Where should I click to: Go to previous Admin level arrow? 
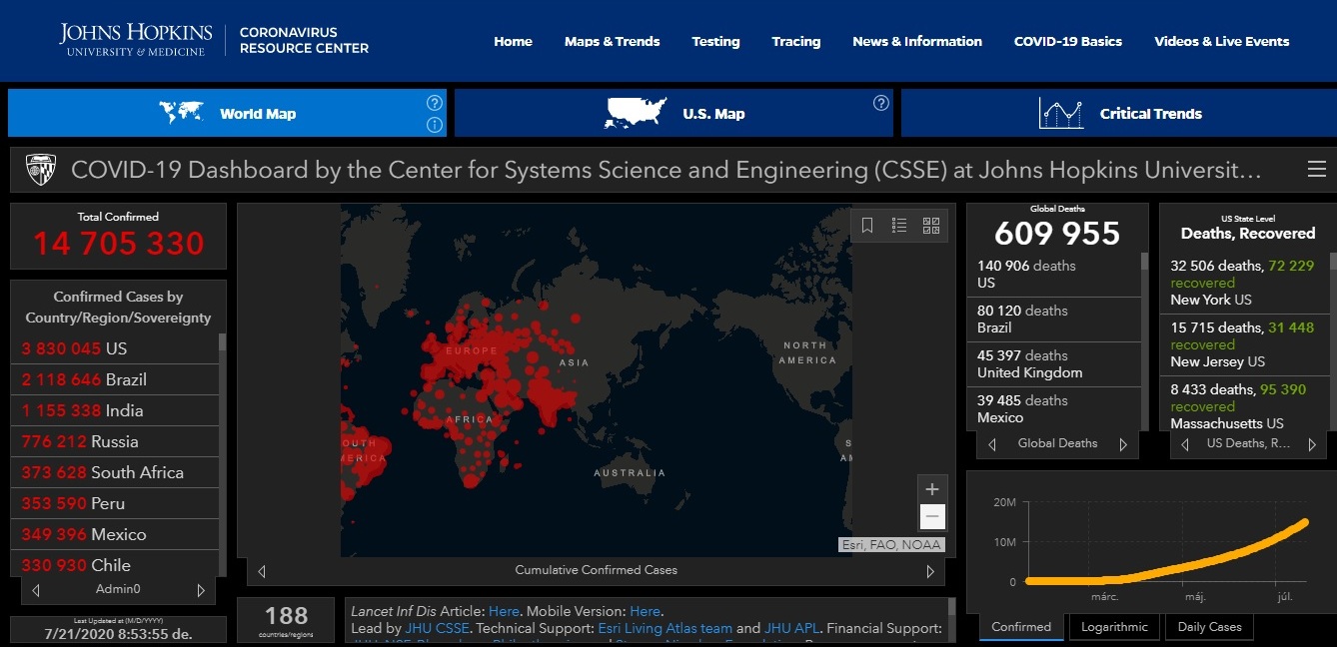[36, 590]
